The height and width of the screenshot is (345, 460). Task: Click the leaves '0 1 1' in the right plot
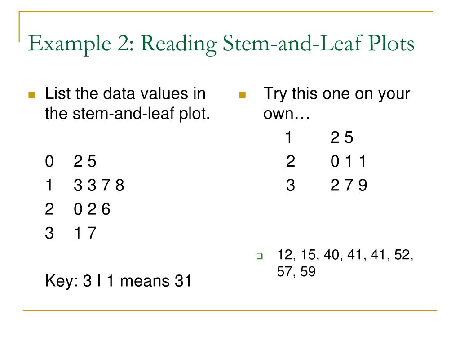click(x=348, y=161)
